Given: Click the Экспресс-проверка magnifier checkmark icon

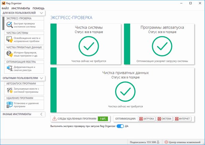Looking at the screenshot, I should pos(10,25).
